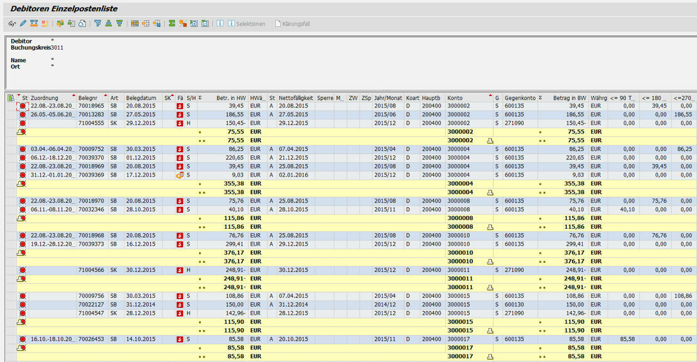Click the Subtotals toolbar icon
This screenshot has width=697, height=362.
183,24
